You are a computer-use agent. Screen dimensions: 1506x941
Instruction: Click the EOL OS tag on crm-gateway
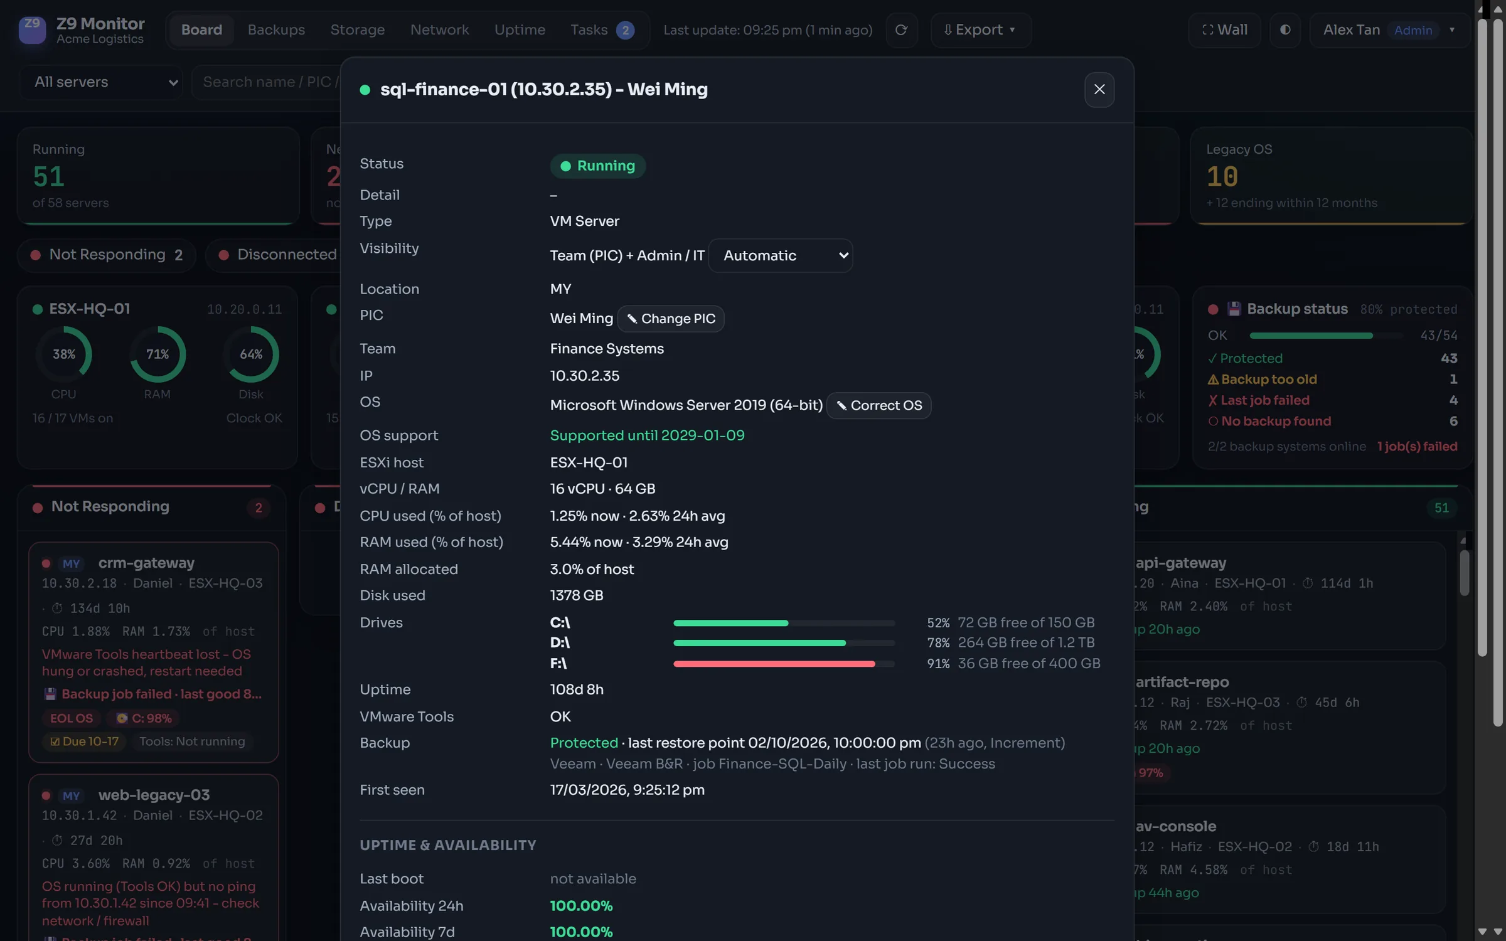[x=71, y=718]
